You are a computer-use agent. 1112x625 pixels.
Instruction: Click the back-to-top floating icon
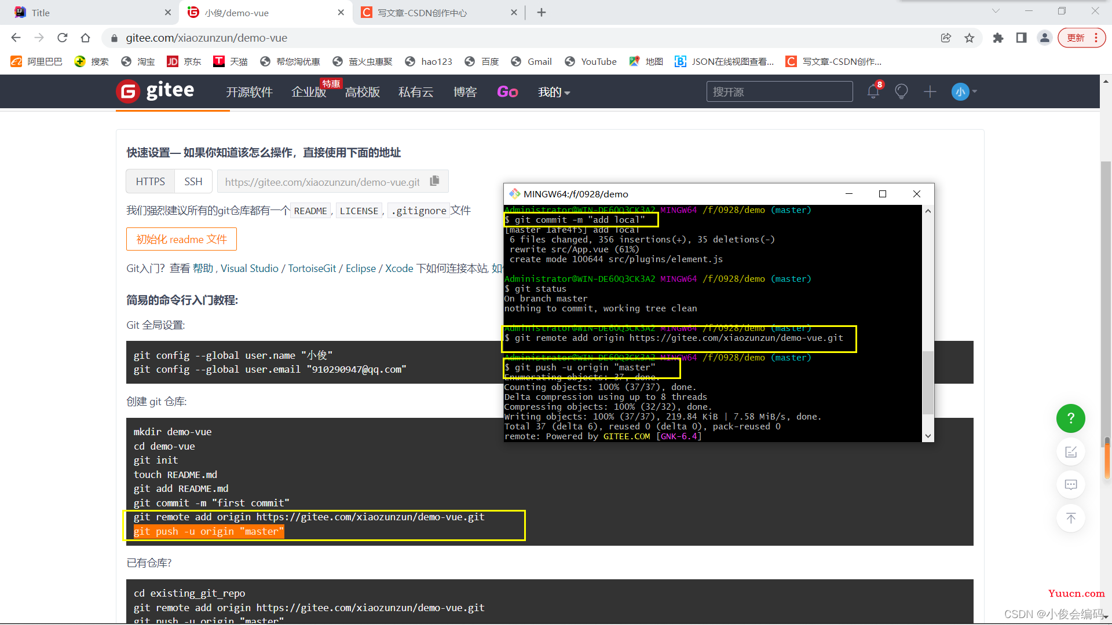[x=1071, y=518]
